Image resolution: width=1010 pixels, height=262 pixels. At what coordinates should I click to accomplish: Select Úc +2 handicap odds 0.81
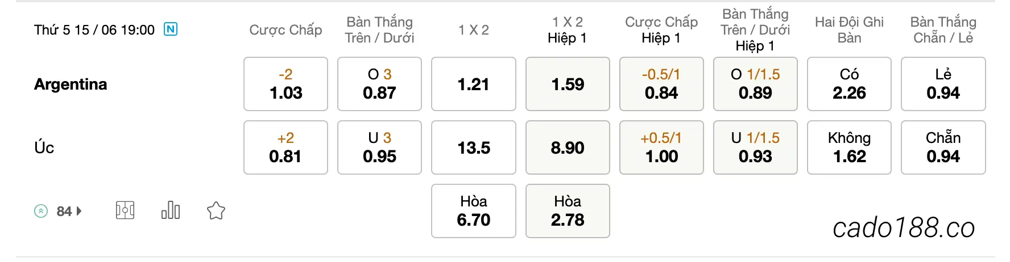point(285,147)
